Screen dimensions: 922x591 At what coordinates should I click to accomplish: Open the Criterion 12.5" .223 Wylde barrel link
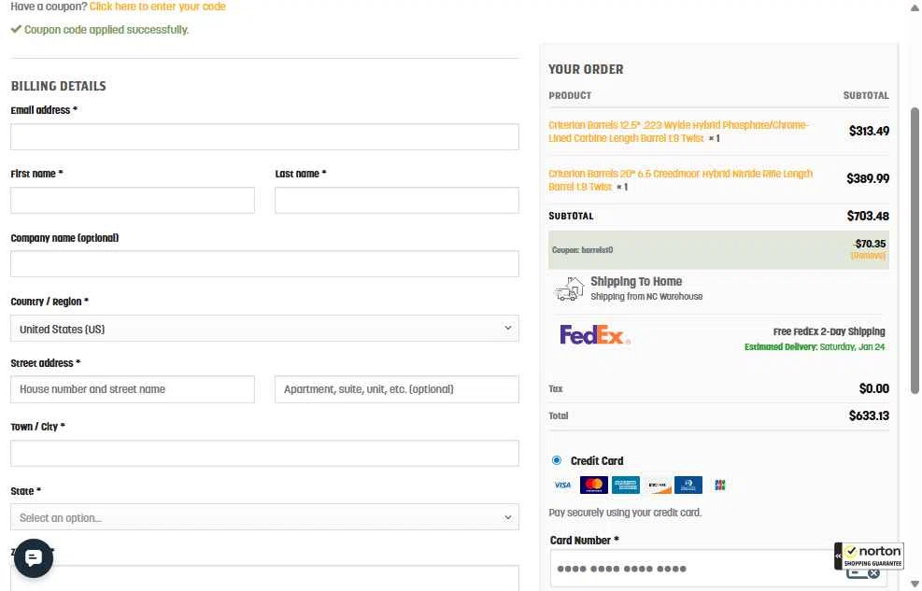click(x=678, y=132)
